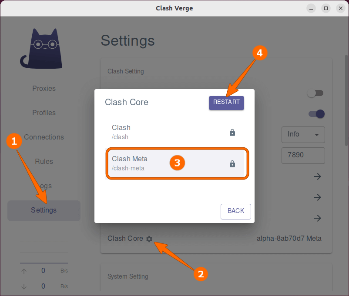Image resolution: width=349 pixels, height=296 pixels.
Task: Click the port field showing 7890
Action: coord(303,155)
